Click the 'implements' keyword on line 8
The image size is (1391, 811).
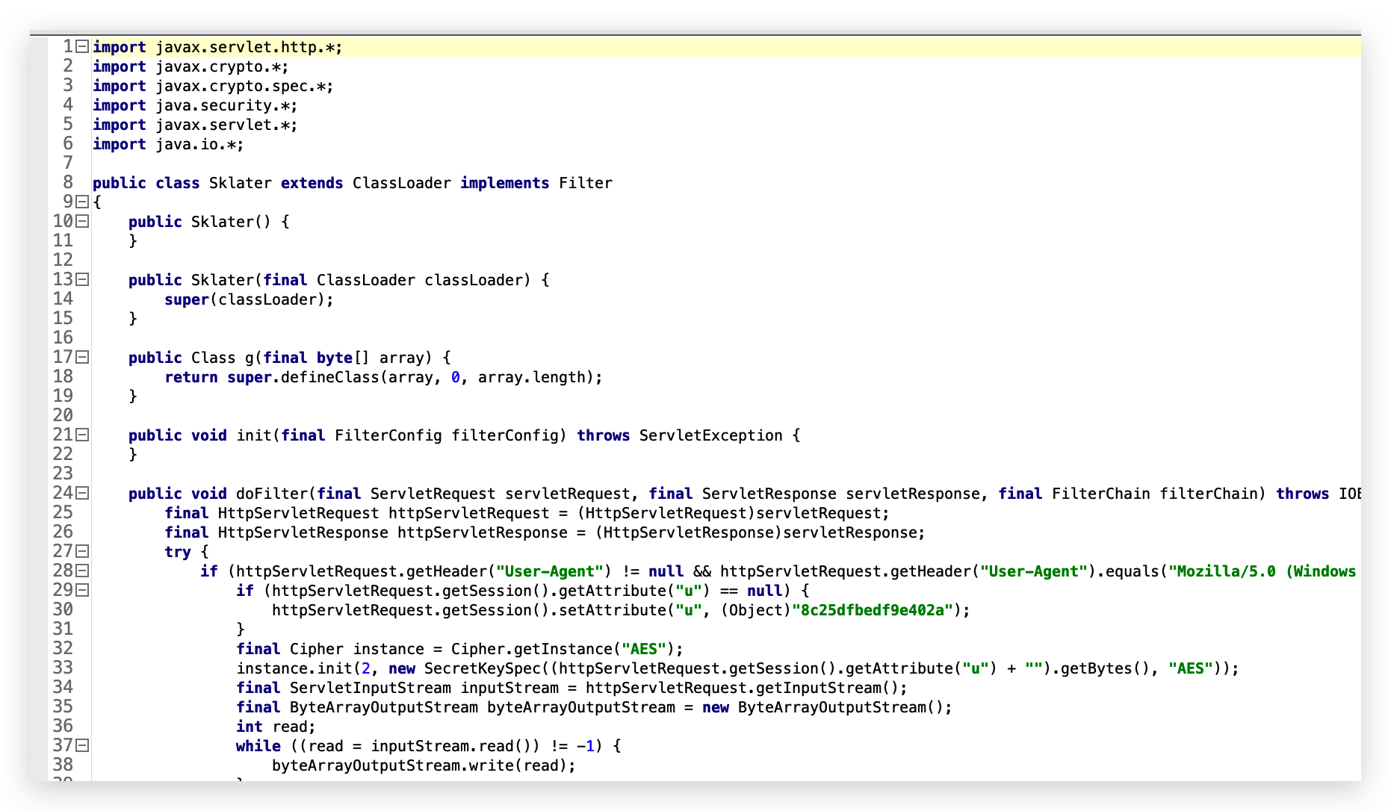pyautogui.click(x=505, y=183)
